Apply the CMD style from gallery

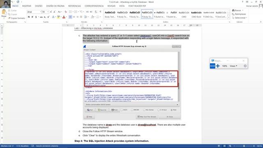tap(184, 14)
